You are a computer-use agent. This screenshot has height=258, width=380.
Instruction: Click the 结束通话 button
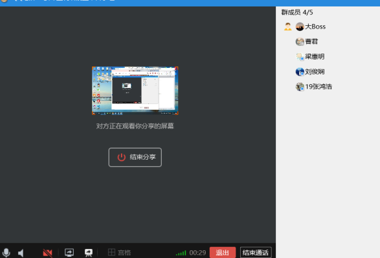[x=256, y=253]
